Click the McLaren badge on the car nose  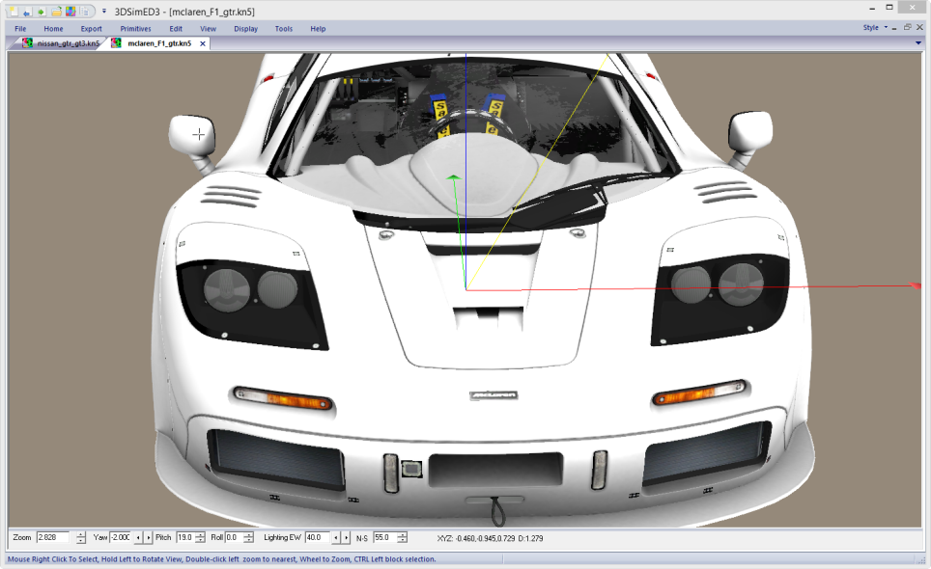(494, 394)
